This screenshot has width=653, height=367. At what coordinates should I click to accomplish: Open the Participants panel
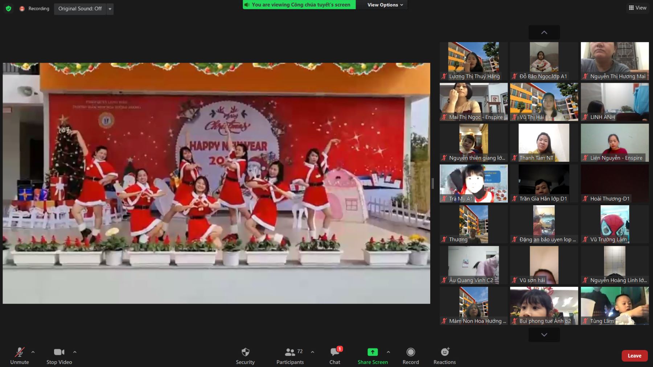pos(290,352)
